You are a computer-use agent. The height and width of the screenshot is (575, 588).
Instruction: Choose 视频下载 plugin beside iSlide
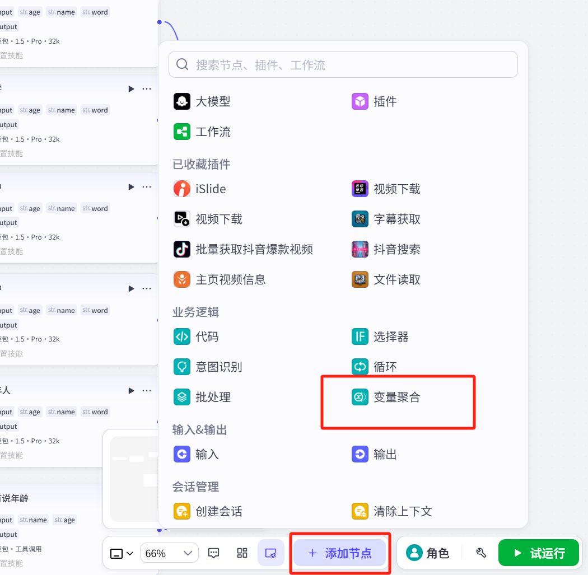click(386, 189)
